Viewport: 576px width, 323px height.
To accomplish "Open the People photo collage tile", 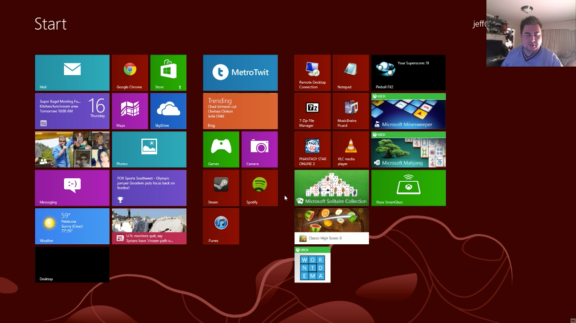I will coord(72,149).
